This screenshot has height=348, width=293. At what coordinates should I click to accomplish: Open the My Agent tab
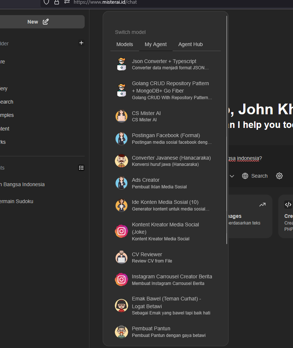point(156,44)
